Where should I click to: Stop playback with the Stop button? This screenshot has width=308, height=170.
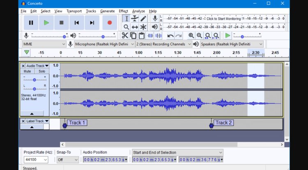tap(62, 23)
